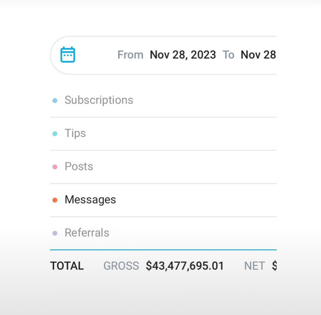Viewport: 321px width, 315px height.
Task: Click the orange Messages dot
Action: point(55,200)
